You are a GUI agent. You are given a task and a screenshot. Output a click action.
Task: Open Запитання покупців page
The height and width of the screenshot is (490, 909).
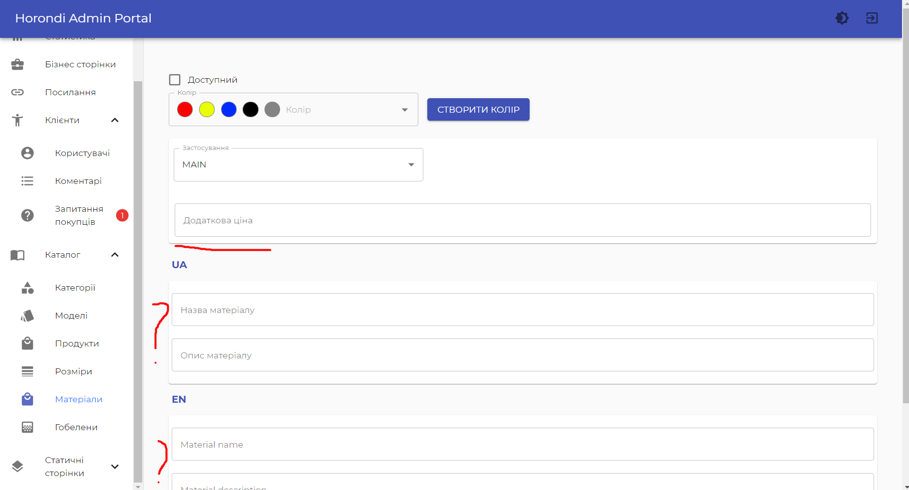coord(79,215)
